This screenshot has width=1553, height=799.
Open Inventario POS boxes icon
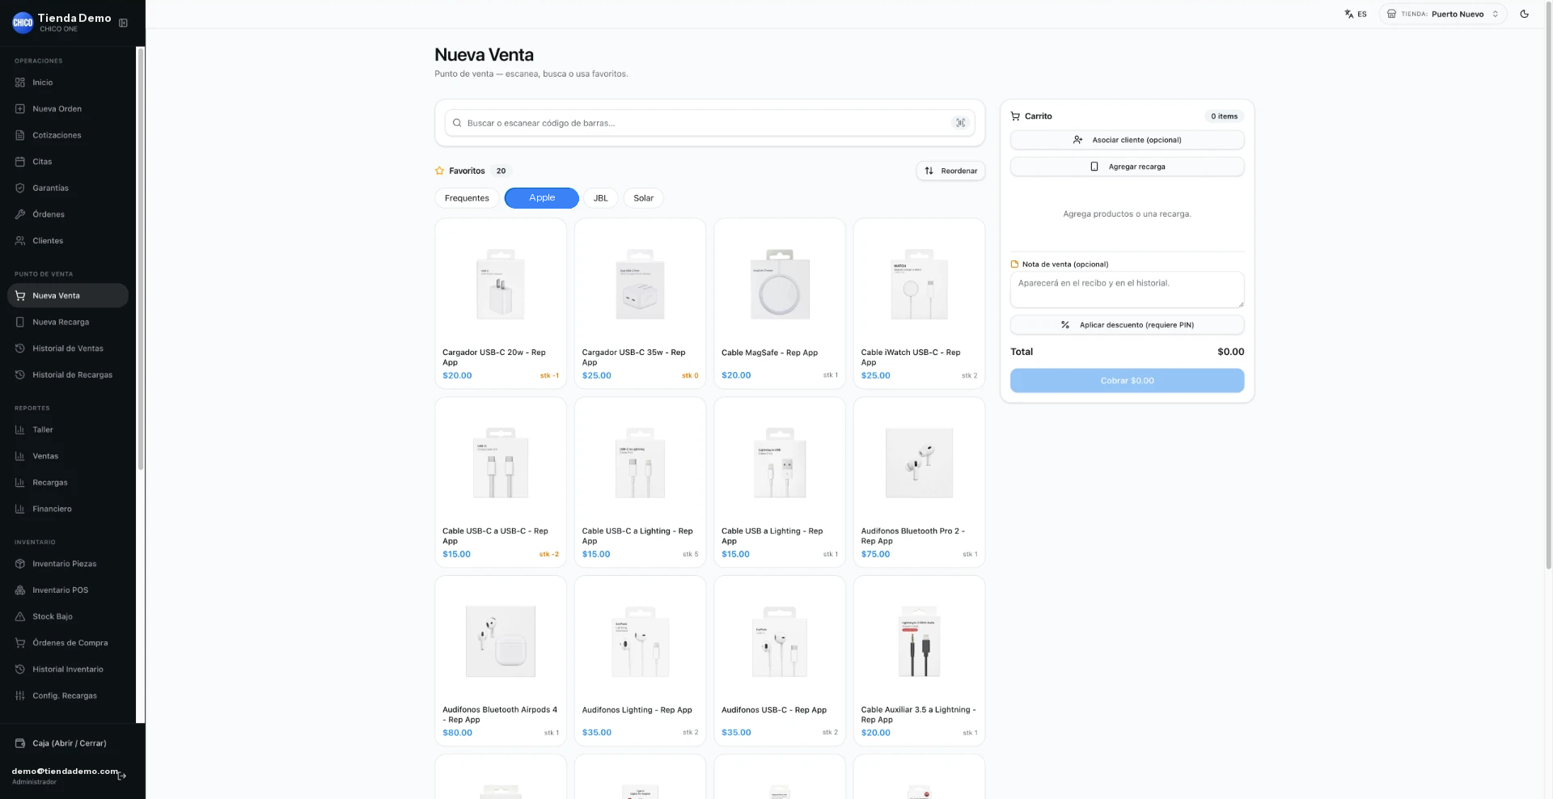coord(20,590)
